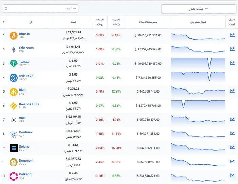Open the Cardano coin link

tap(25, 132)
